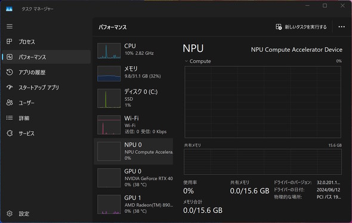Click the 物理的な場所 label
The width and height of the screenshot is (352, 223).
(x=288, y=197)
